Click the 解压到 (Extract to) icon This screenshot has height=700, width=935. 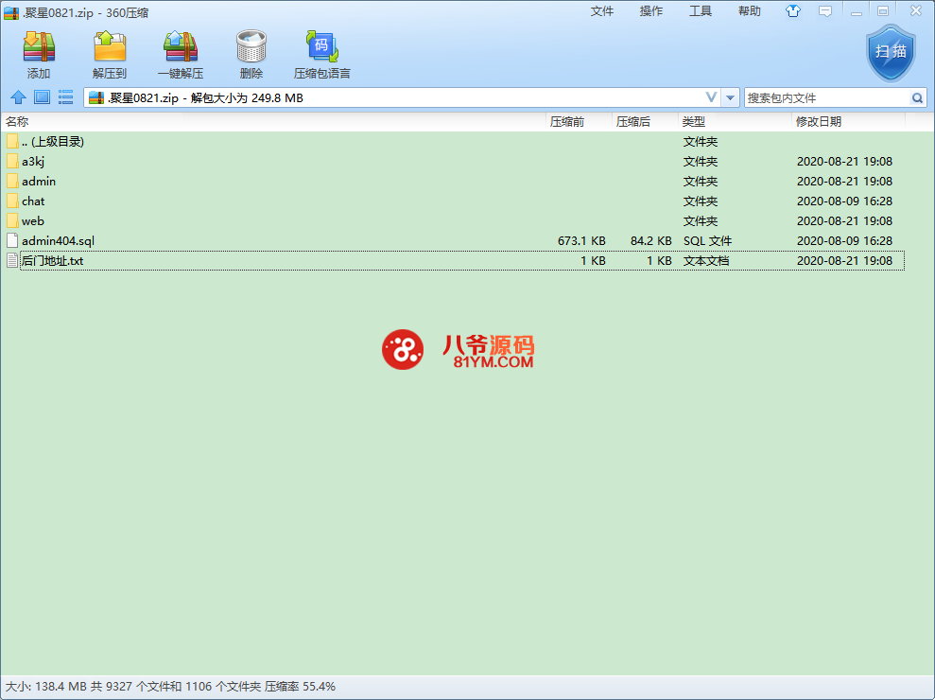110,47
